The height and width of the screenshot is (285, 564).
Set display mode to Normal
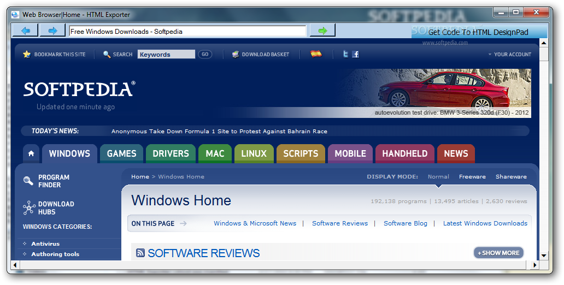point(438,176)
